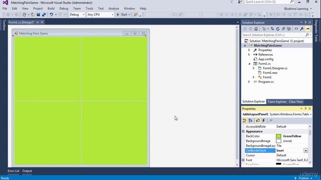Open the File menu

pos(5,8)
